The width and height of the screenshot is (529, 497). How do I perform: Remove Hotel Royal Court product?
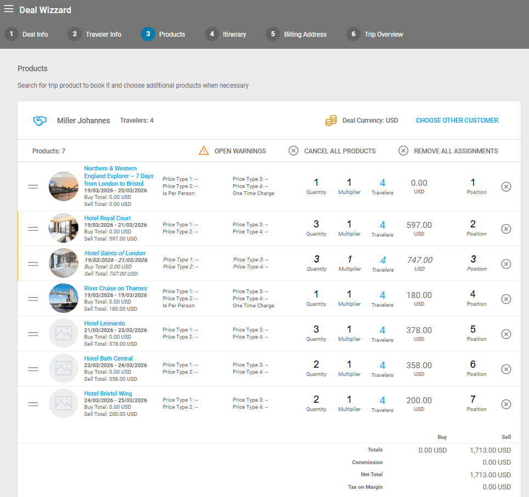[506, 228]
